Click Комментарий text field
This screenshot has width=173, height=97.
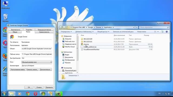point(37,66)
